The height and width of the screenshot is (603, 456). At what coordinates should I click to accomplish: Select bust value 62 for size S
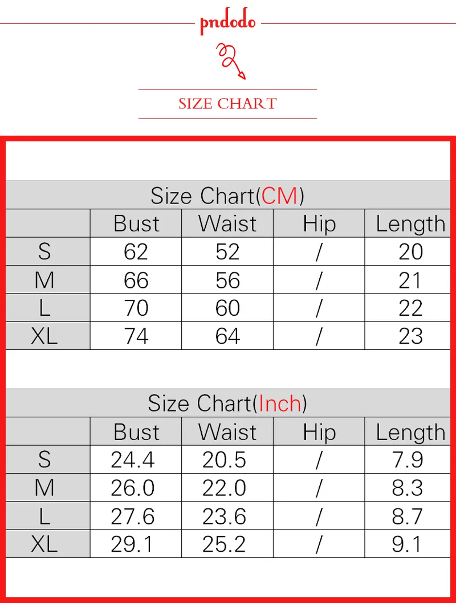pyautogui.click(x=136, y=252)
